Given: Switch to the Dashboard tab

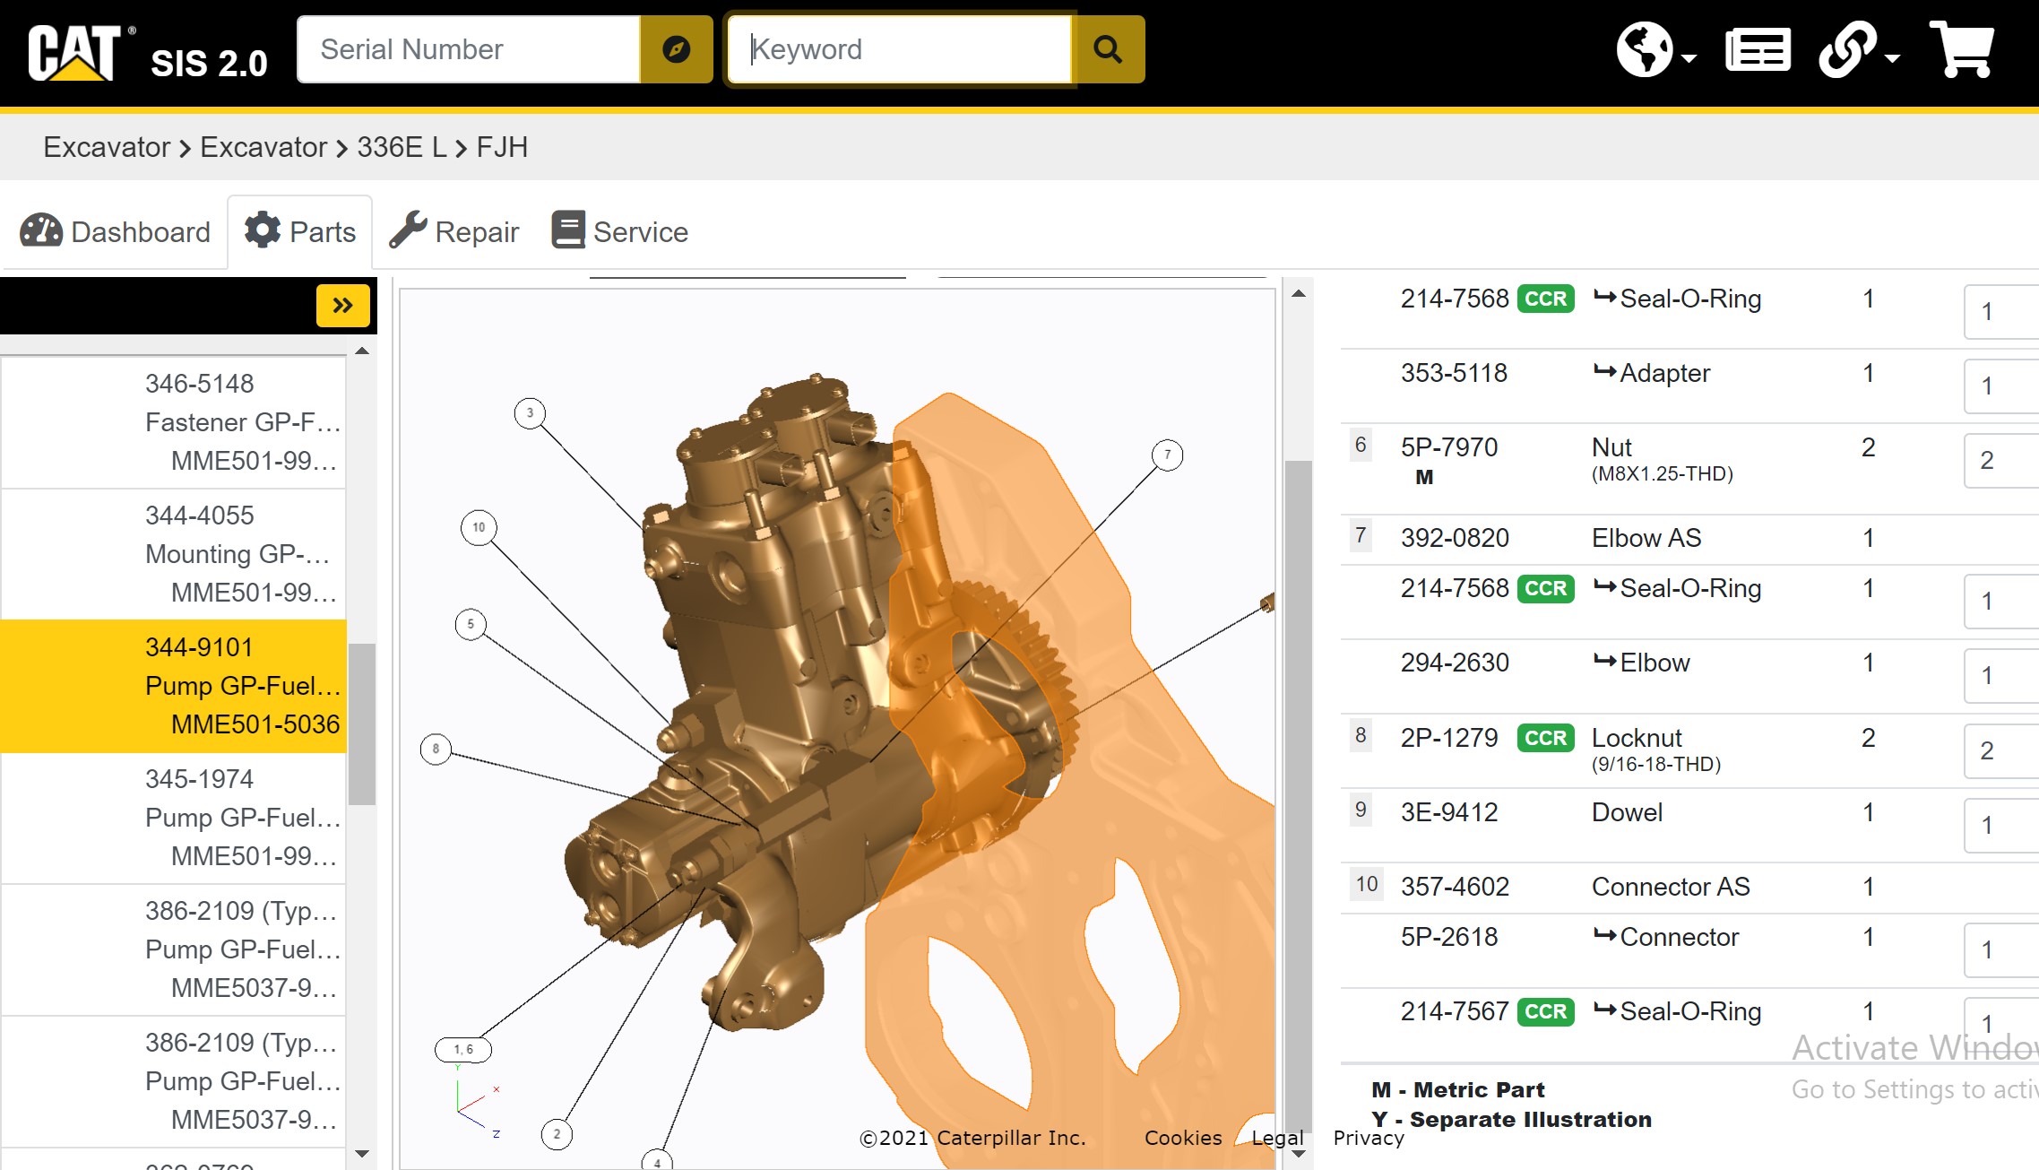Looking at the screenshot, I should pyautogui.click(x=116, y=232).
